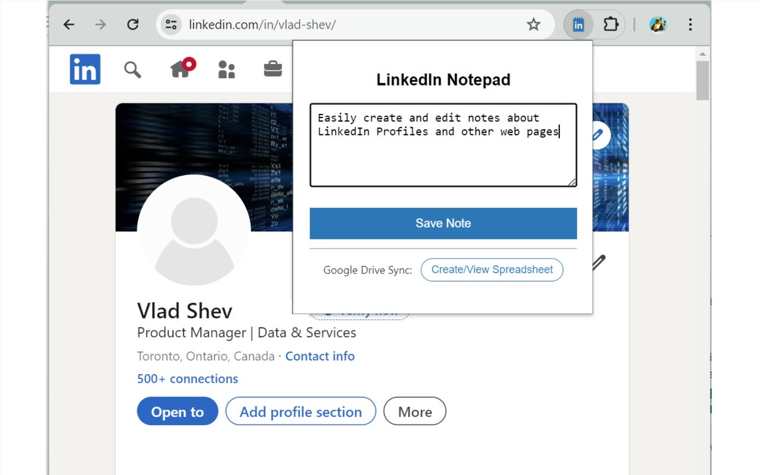760x475 pixels.
Task: Click Create/View Spreadsheet button
Action: [492, 270]
